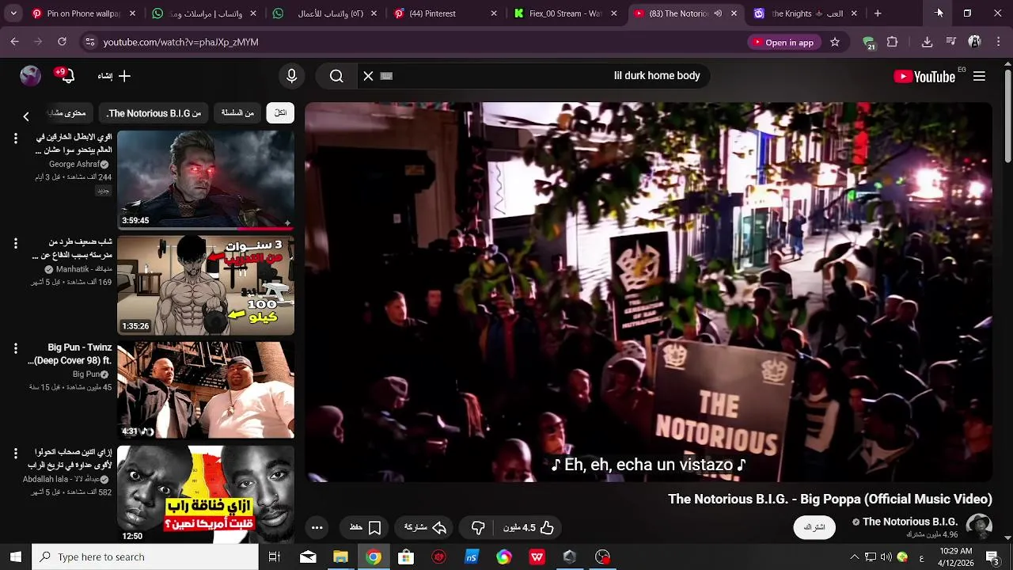
Task: Open the YouTube account avatar menu
Action: click(30, 75)
